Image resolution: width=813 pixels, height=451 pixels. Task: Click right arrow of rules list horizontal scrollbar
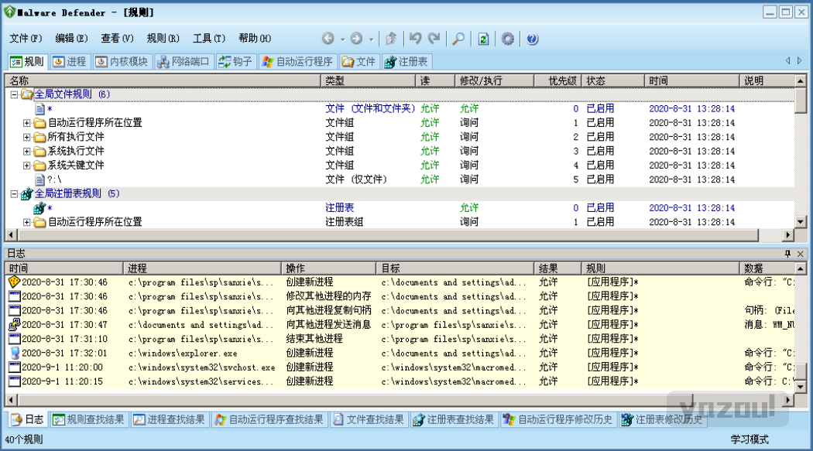(788, 235)
